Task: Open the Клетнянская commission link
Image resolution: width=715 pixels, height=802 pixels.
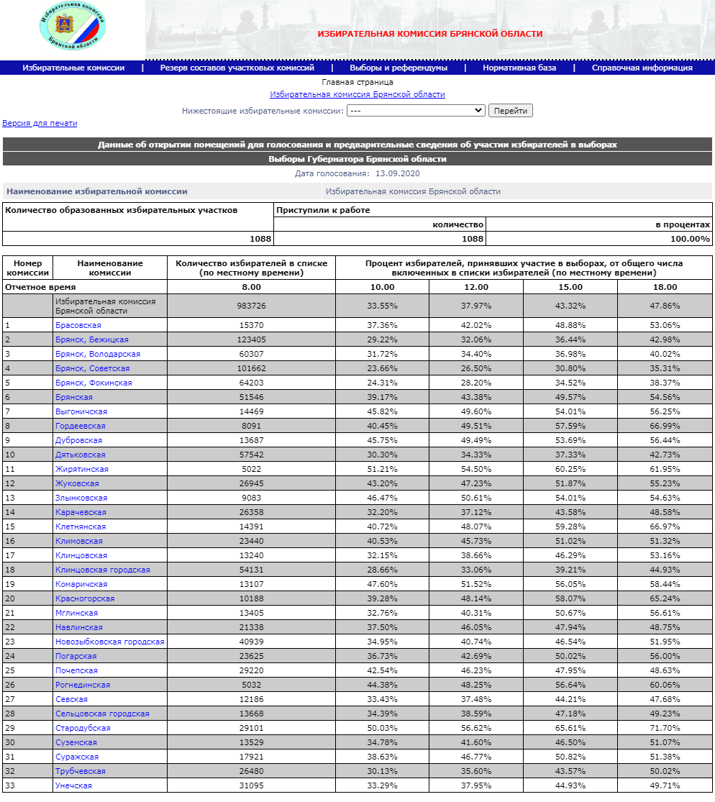Action: (x=81, y=527)
